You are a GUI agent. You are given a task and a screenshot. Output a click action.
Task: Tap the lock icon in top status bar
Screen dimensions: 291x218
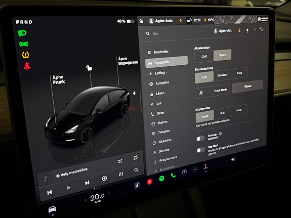tap(141, 21)
